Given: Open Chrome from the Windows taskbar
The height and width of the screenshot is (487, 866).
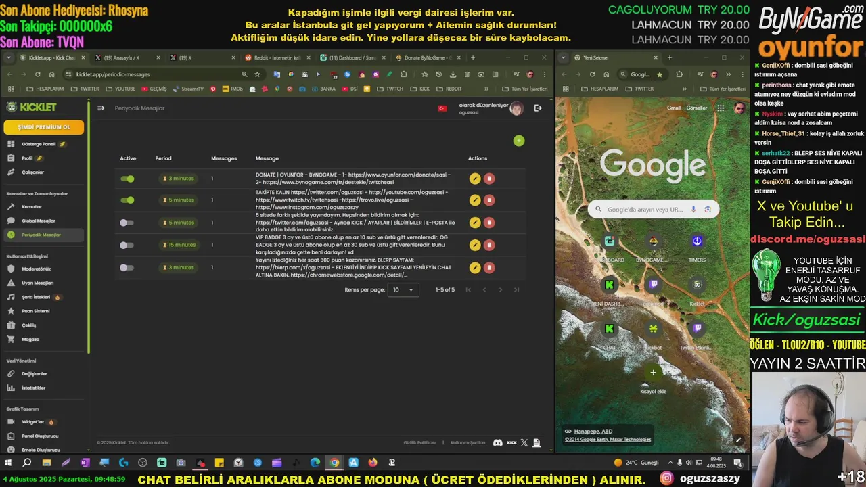Looking at the screenshot, I should pyautogui.click(x=334, y=463).
